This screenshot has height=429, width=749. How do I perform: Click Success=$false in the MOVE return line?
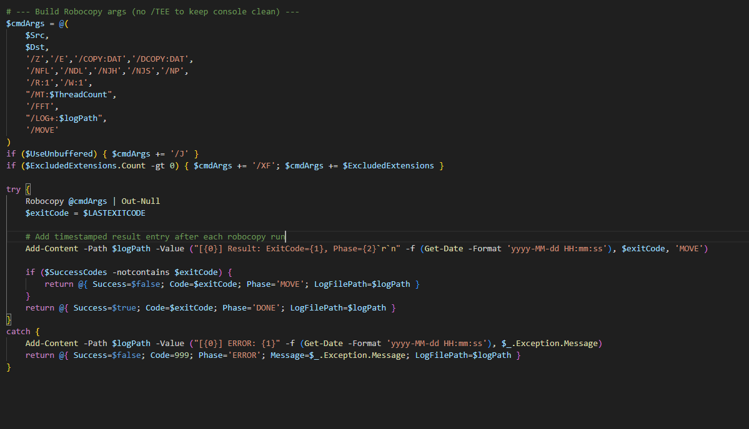(x=127, y=284)
